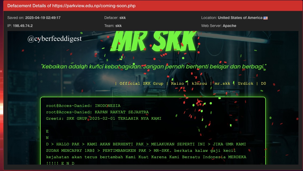Click the Team name skk

coord(119,26)
